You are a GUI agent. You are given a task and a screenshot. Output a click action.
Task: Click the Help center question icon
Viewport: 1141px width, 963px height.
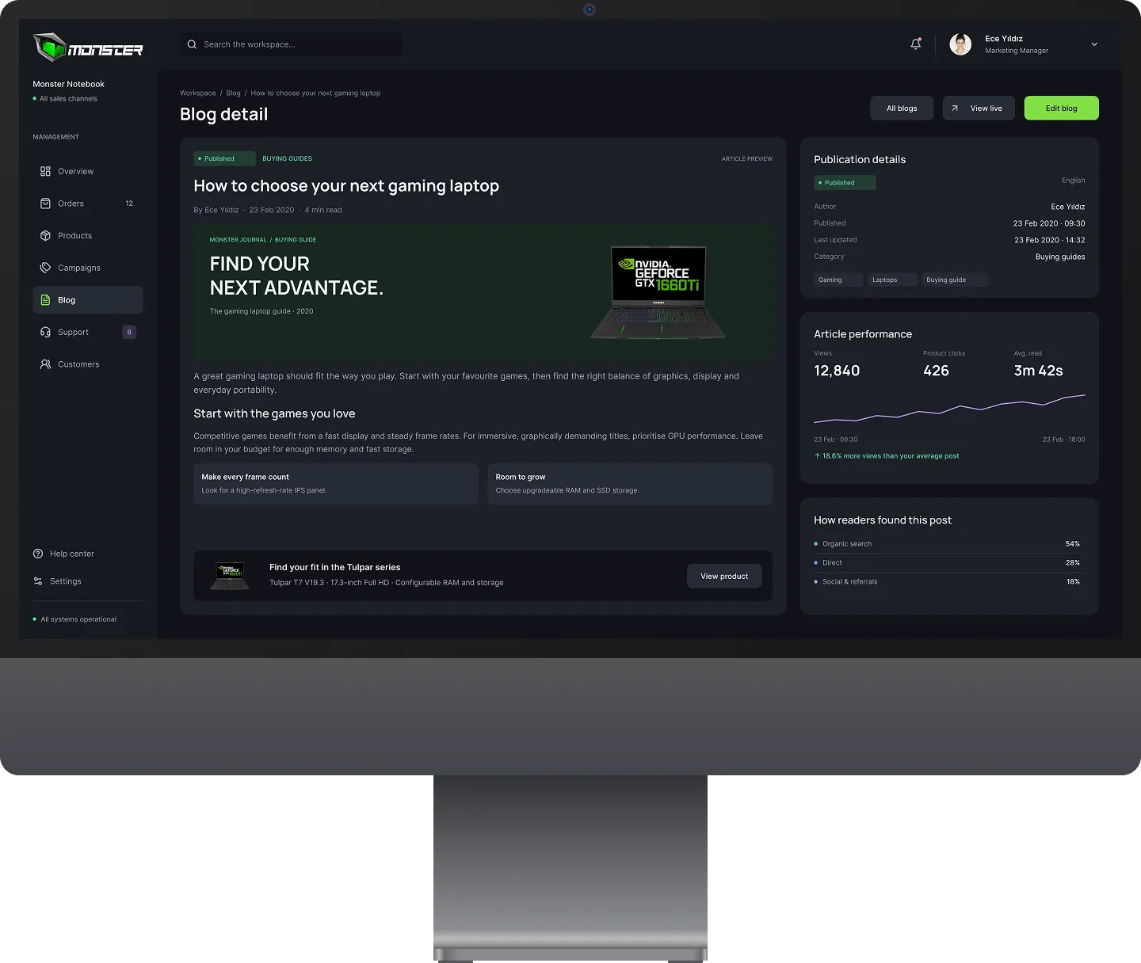pyautogui.click(x=38, y=554)
